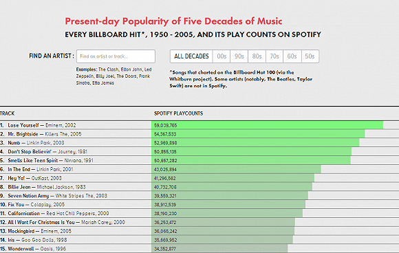399x253 pixels.
Task: Click the TRACK column header
Action: [x=7, y=113]
